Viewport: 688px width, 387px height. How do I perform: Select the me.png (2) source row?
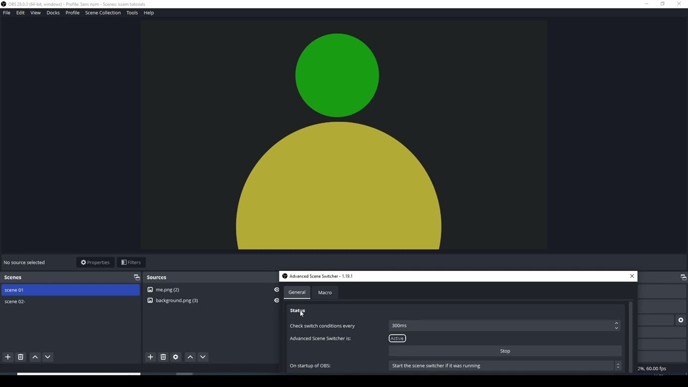[x=212, y=290]
